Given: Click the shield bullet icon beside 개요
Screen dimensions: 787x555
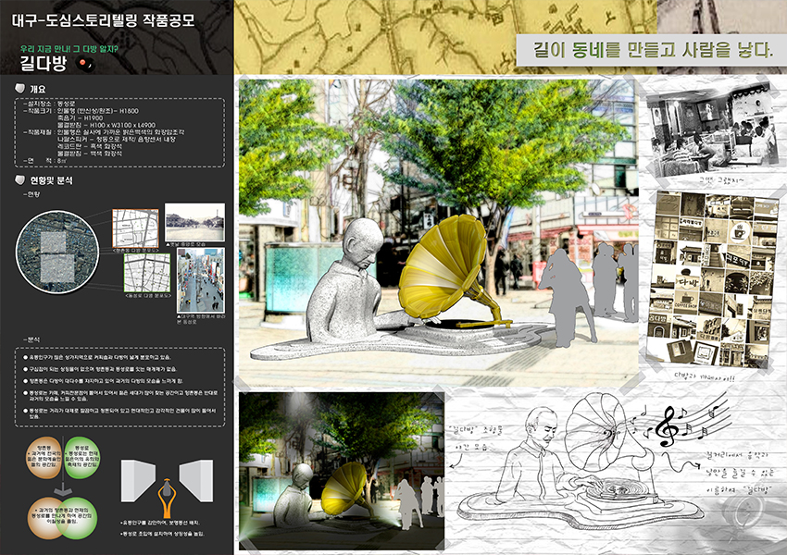Looking at the screenshot, I should [x=20, y=88].
